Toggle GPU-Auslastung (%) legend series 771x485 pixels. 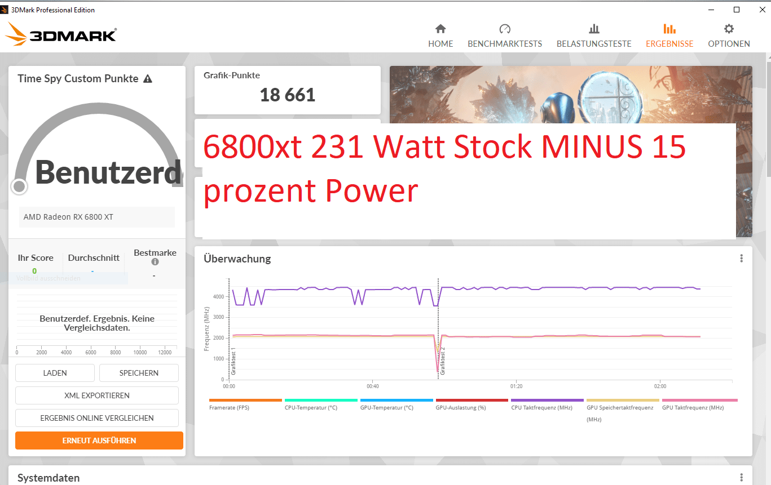[472, 404]
